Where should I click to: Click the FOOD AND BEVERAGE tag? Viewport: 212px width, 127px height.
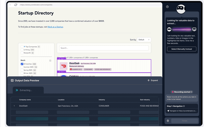(103, 69)
